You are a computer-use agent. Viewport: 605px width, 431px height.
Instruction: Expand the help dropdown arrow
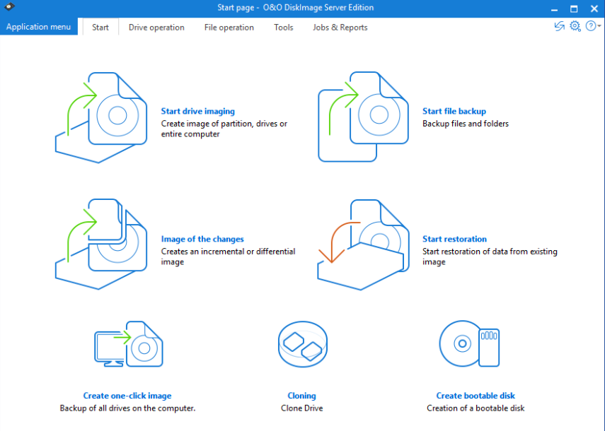pos(599,26)
